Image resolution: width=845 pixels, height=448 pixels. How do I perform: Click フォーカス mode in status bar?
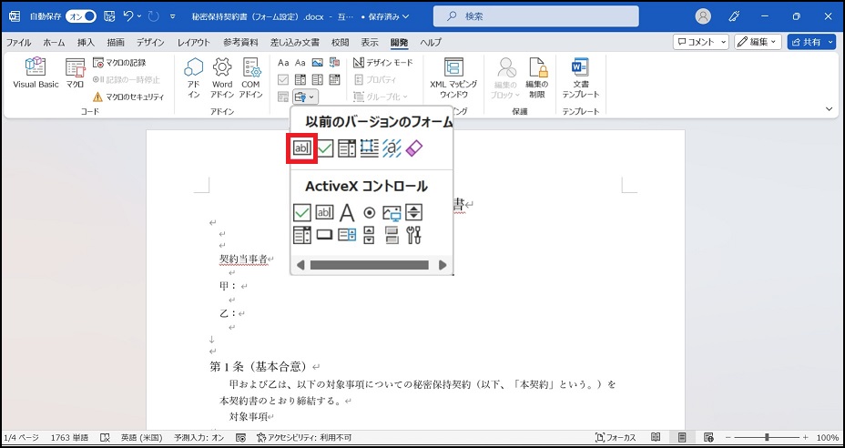point(616,437)
